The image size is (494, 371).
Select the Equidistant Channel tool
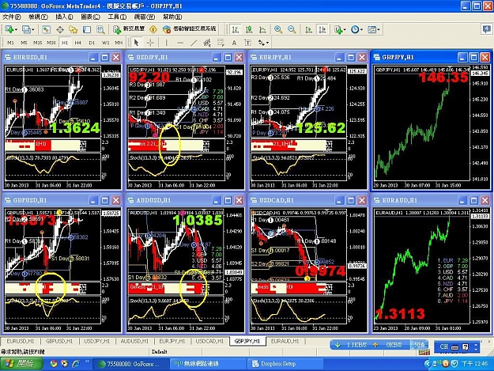[x=207, y=43]
